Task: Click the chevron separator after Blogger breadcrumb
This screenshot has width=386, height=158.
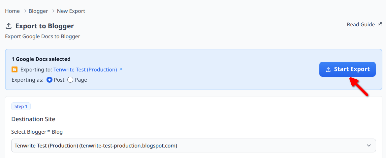Action: coord(52,11)
